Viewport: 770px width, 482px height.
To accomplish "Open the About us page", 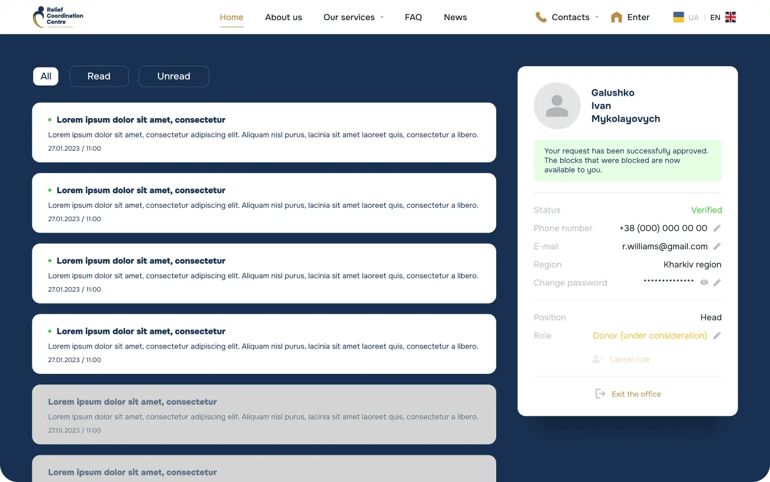I will [283, 17].
